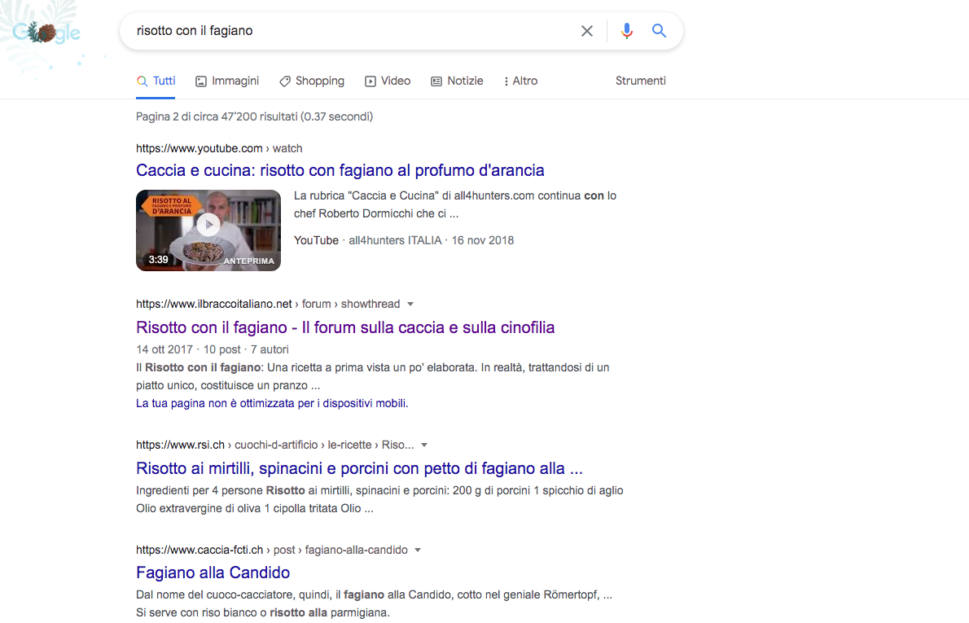Open Risotto ai mirtilli, spinacini e porcini result
This screenshot has height=623, width=969.
pos(359,468)
